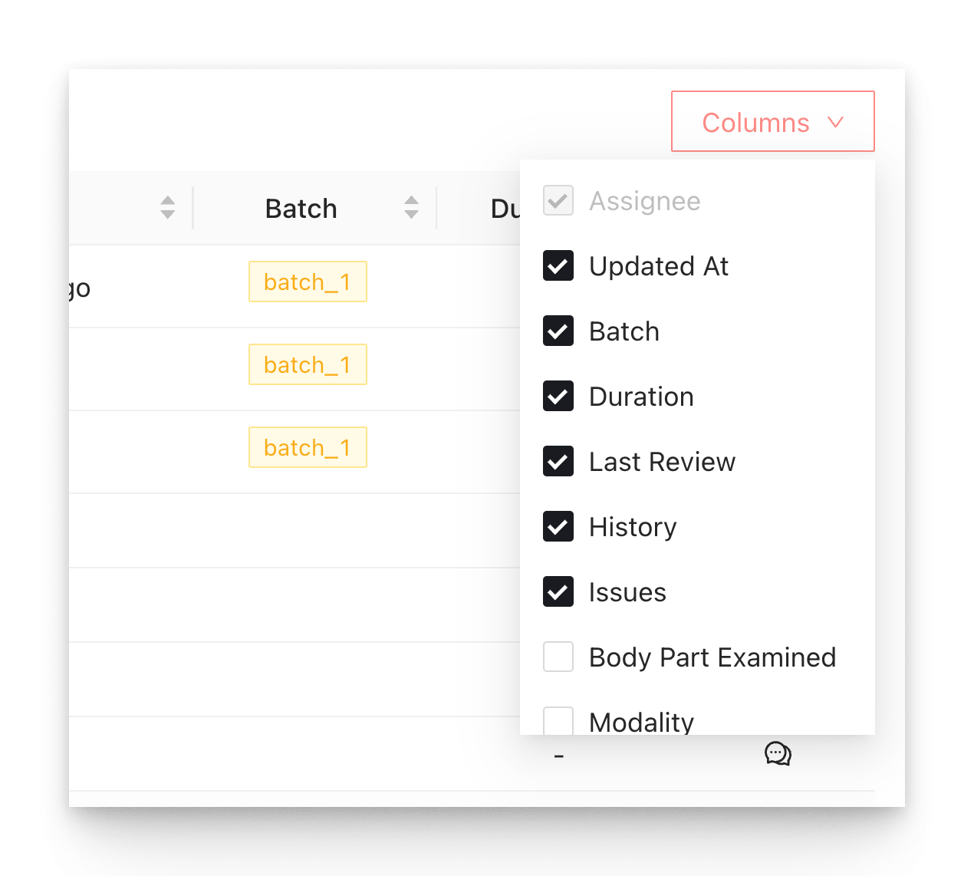Check the Modality column checkbox
974x876 pixels.
tap(558, 721)
